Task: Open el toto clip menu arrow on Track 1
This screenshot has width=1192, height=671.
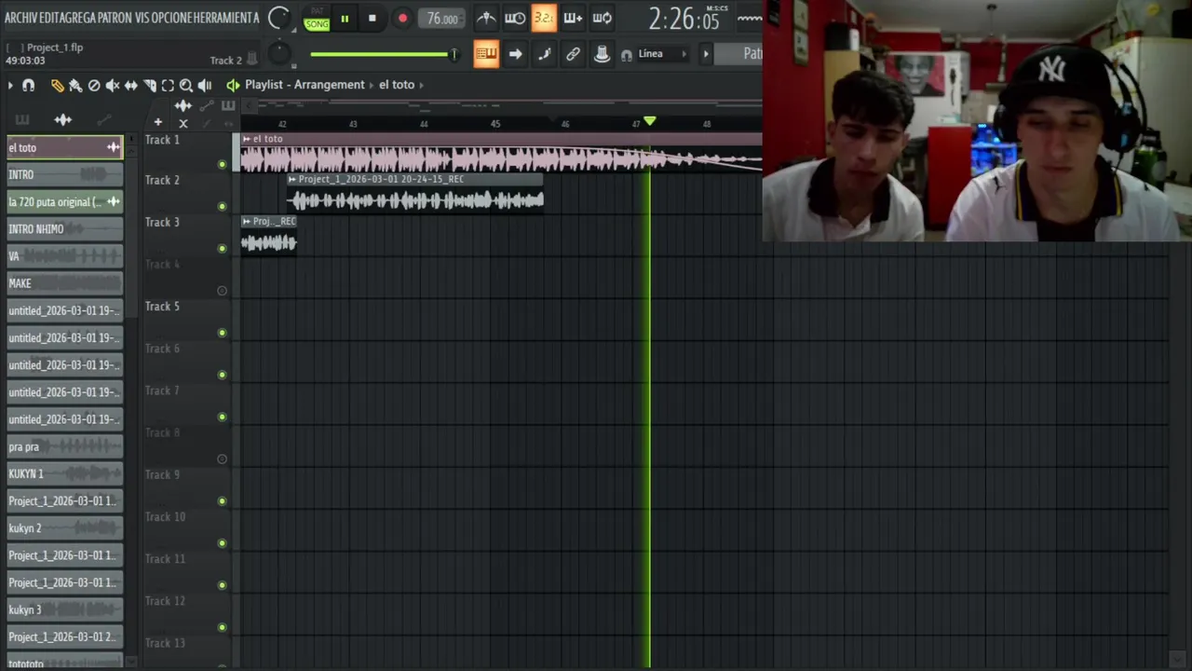Action: click(x=246, y=139)
